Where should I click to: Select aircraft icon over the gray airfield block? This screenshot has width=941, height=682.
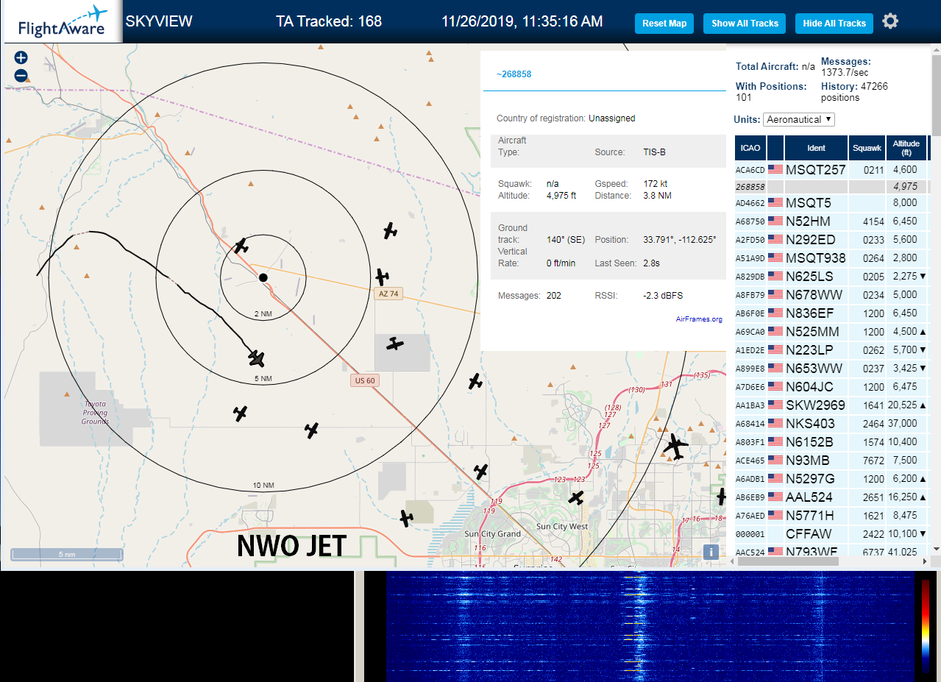tap(395, 344)
